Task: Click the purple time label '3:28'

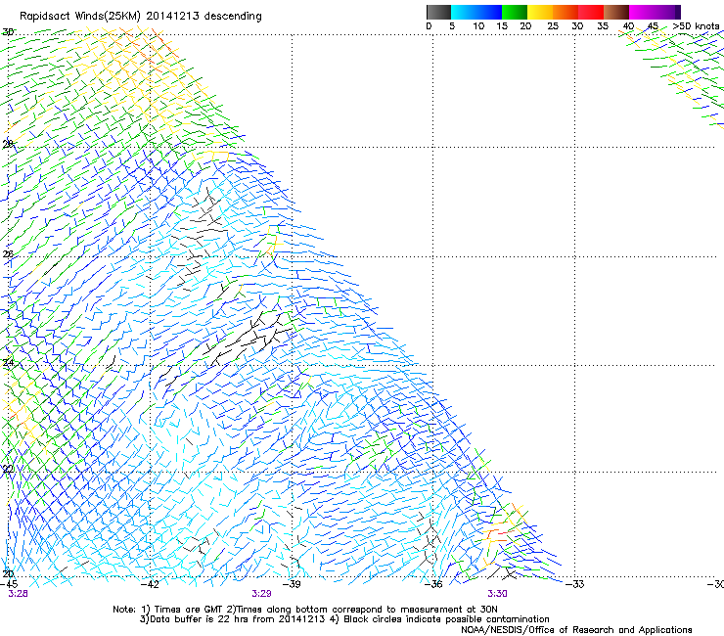Action: (18, 594)
